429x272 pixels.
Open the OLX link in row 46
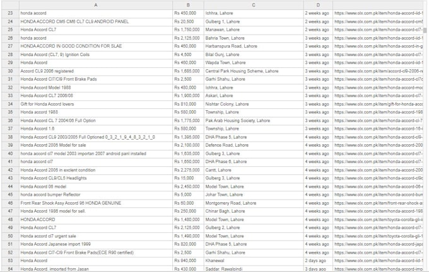pyautogui.click(x=378, y=203)
